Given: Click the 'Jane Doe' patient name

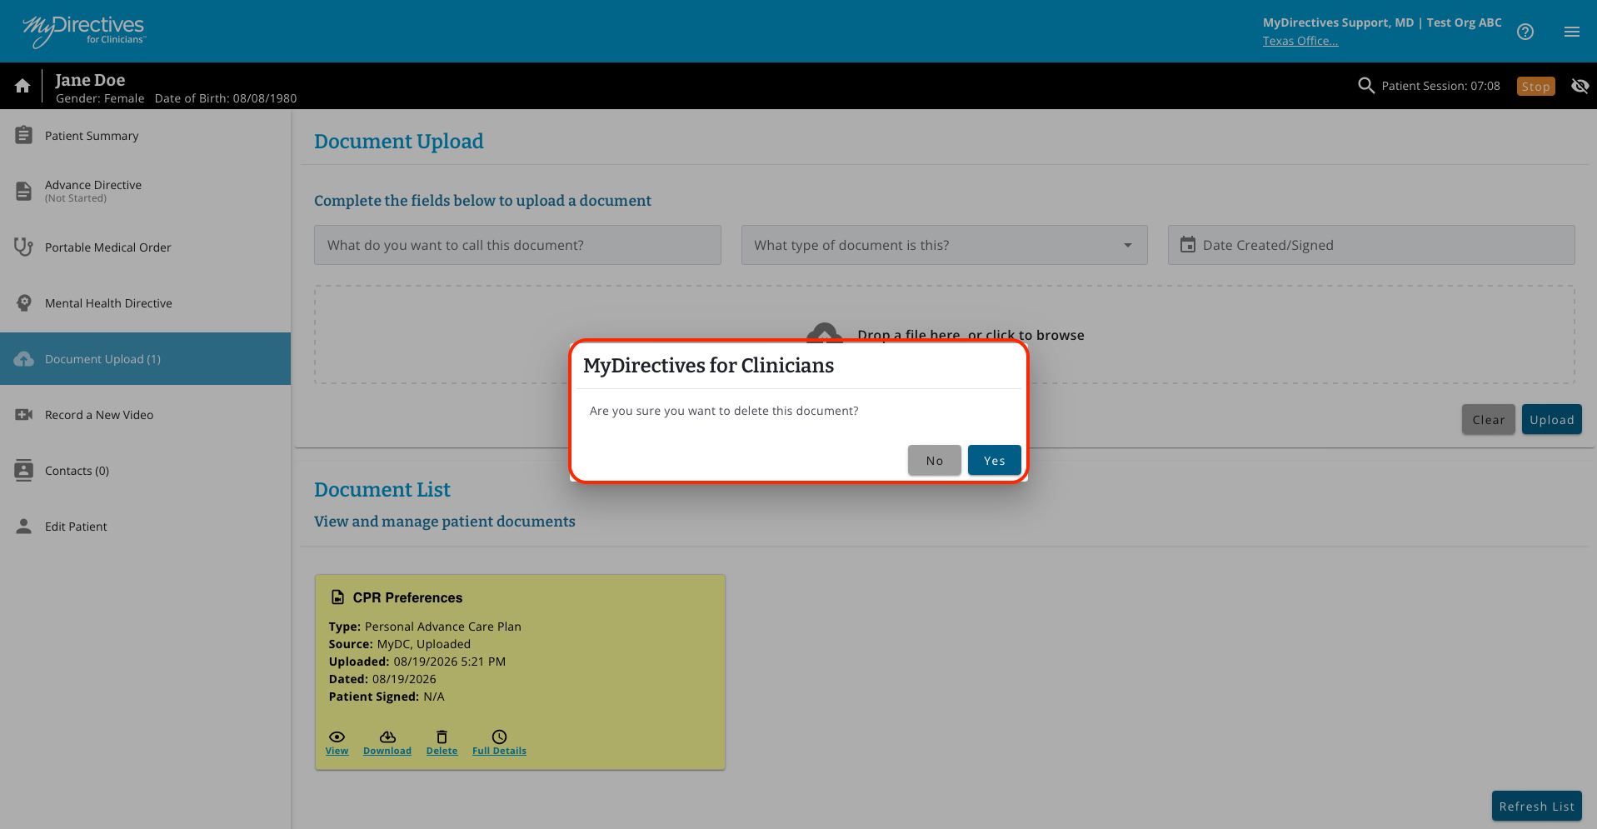Looking at the screenshot, I should (90, 80).
